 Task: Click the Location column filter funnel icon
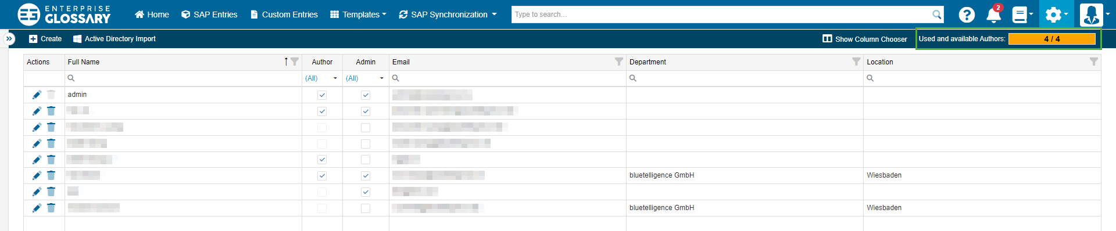click(x=1094, y=62)
